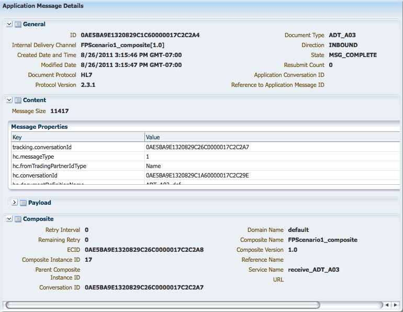Click the hc.messageType value 1
Image resolution: width=403 pixels, height=312 pixels.
148,157
